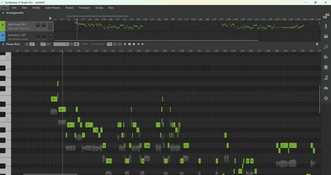The height and width of the screenshot is (175, 331).
Task: Click the "MEDIUM5-Stardust" voice label
Action: 19,28
